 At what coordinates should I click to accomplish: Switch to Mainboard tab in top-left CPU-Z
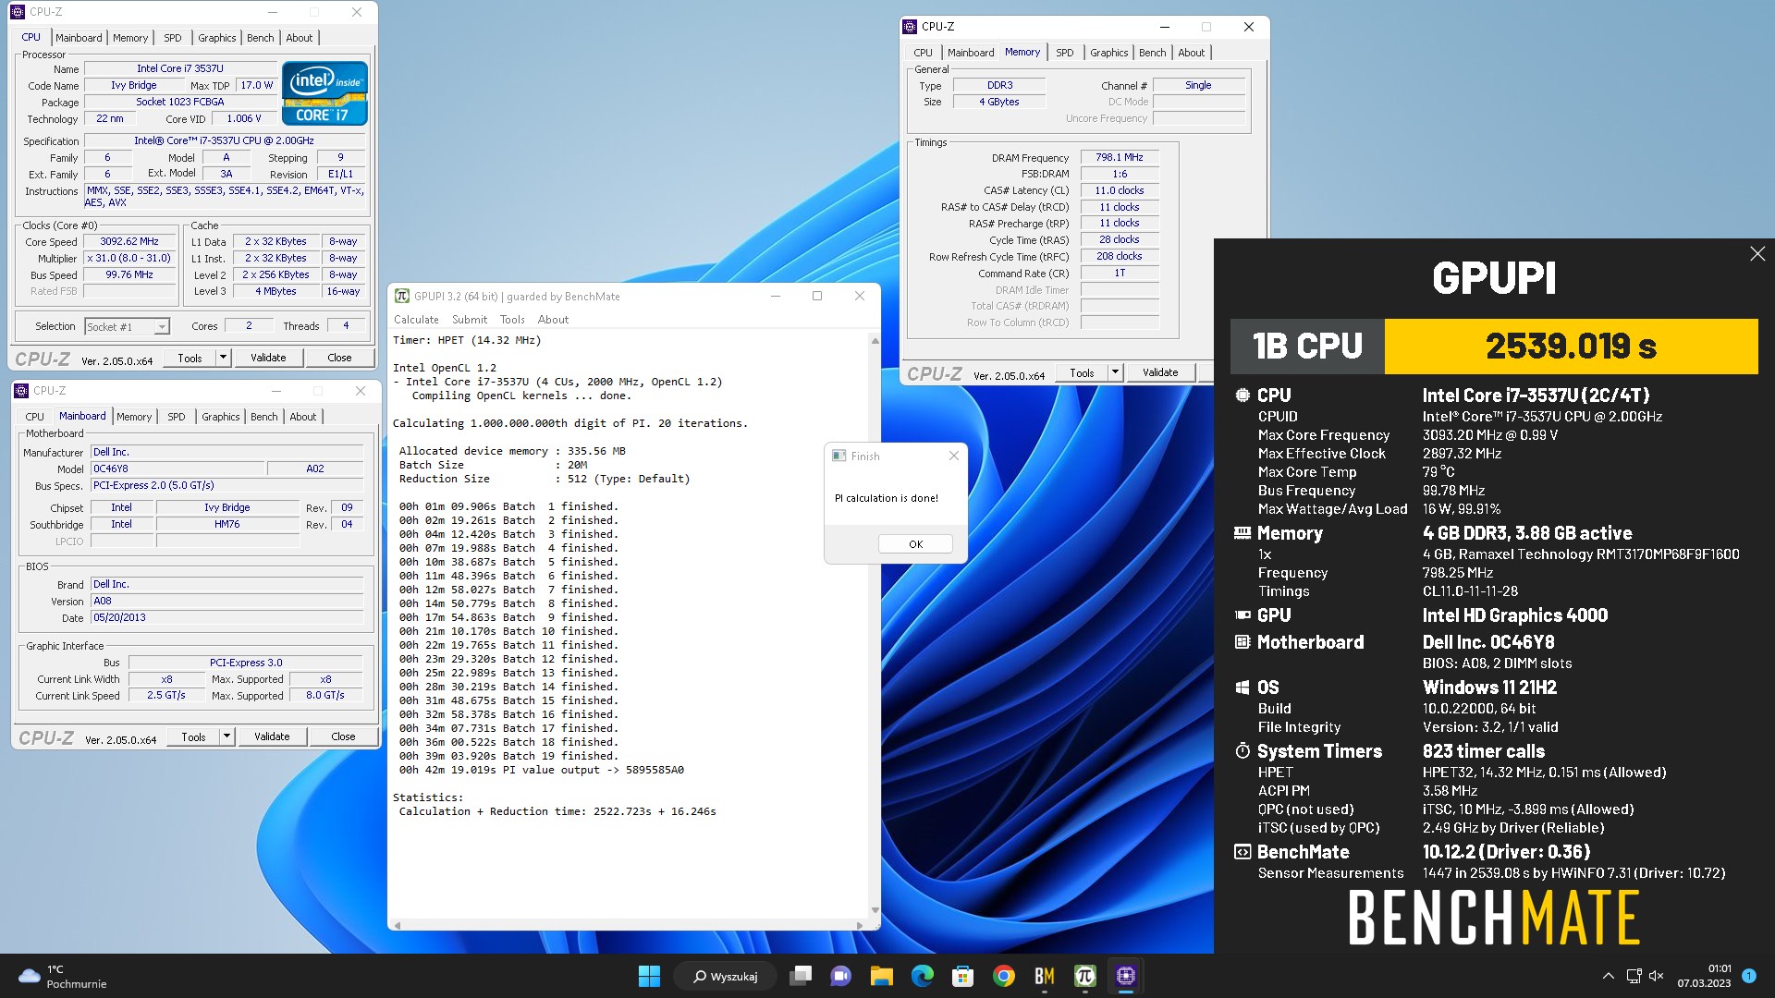79,38
